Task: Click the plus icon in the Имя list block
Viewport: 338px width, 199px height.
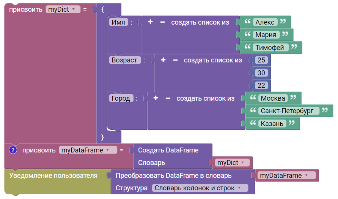Action: pyautogui.click(x=150, y=22)
